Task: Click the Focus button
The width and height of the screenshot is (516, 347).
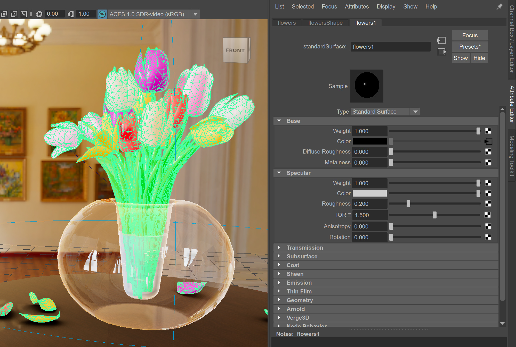Action: click(x=470, y=35)
